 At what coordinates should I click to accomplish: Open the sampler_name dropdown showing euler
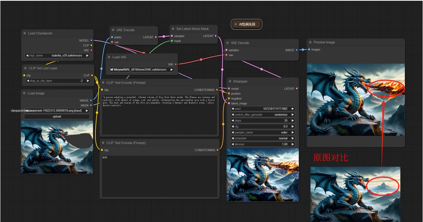[x=262, y=133]
